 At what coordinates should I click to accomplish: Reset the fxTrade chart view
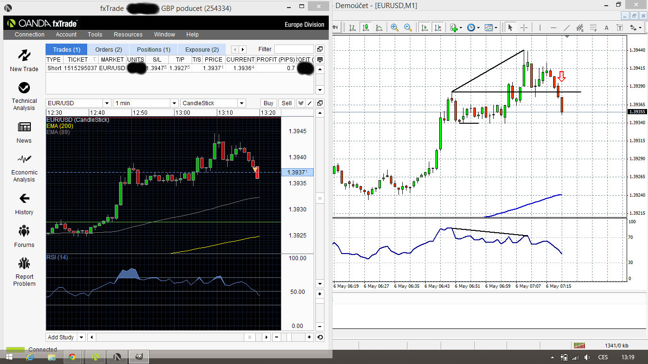[x=320, y=337]
